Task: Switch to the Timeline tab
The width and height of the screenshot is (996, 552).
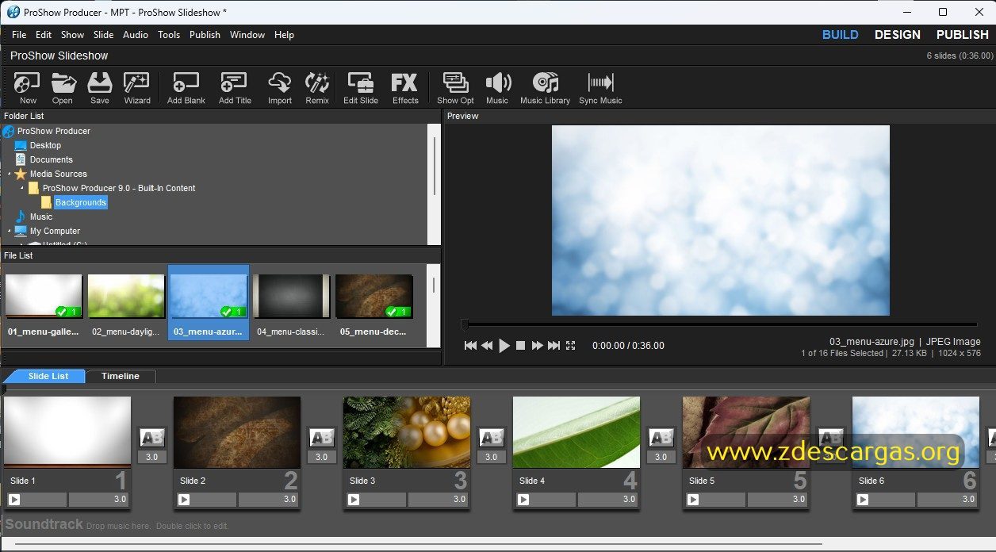Action: click(121, 376)
